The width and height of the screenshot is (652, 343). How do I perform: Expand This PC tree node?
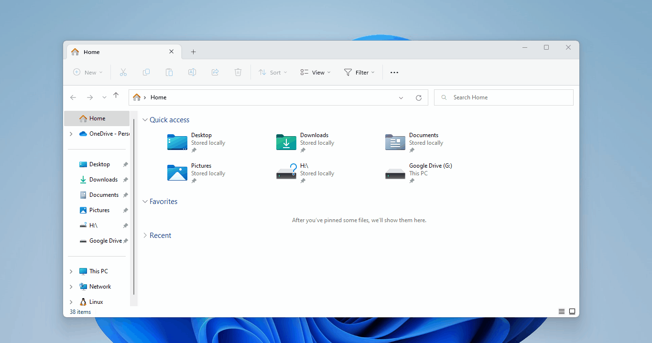pos(71,271)
